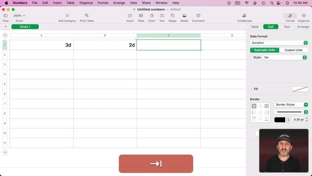Screen dimensions: 312x176
Task: Toggle the Format inspector button
Action: coord(290,16)
